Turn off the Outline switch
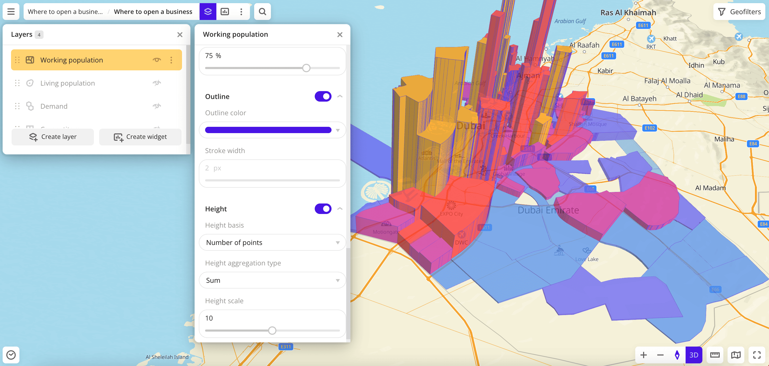769x366 pixels. (x=323, y=97)
